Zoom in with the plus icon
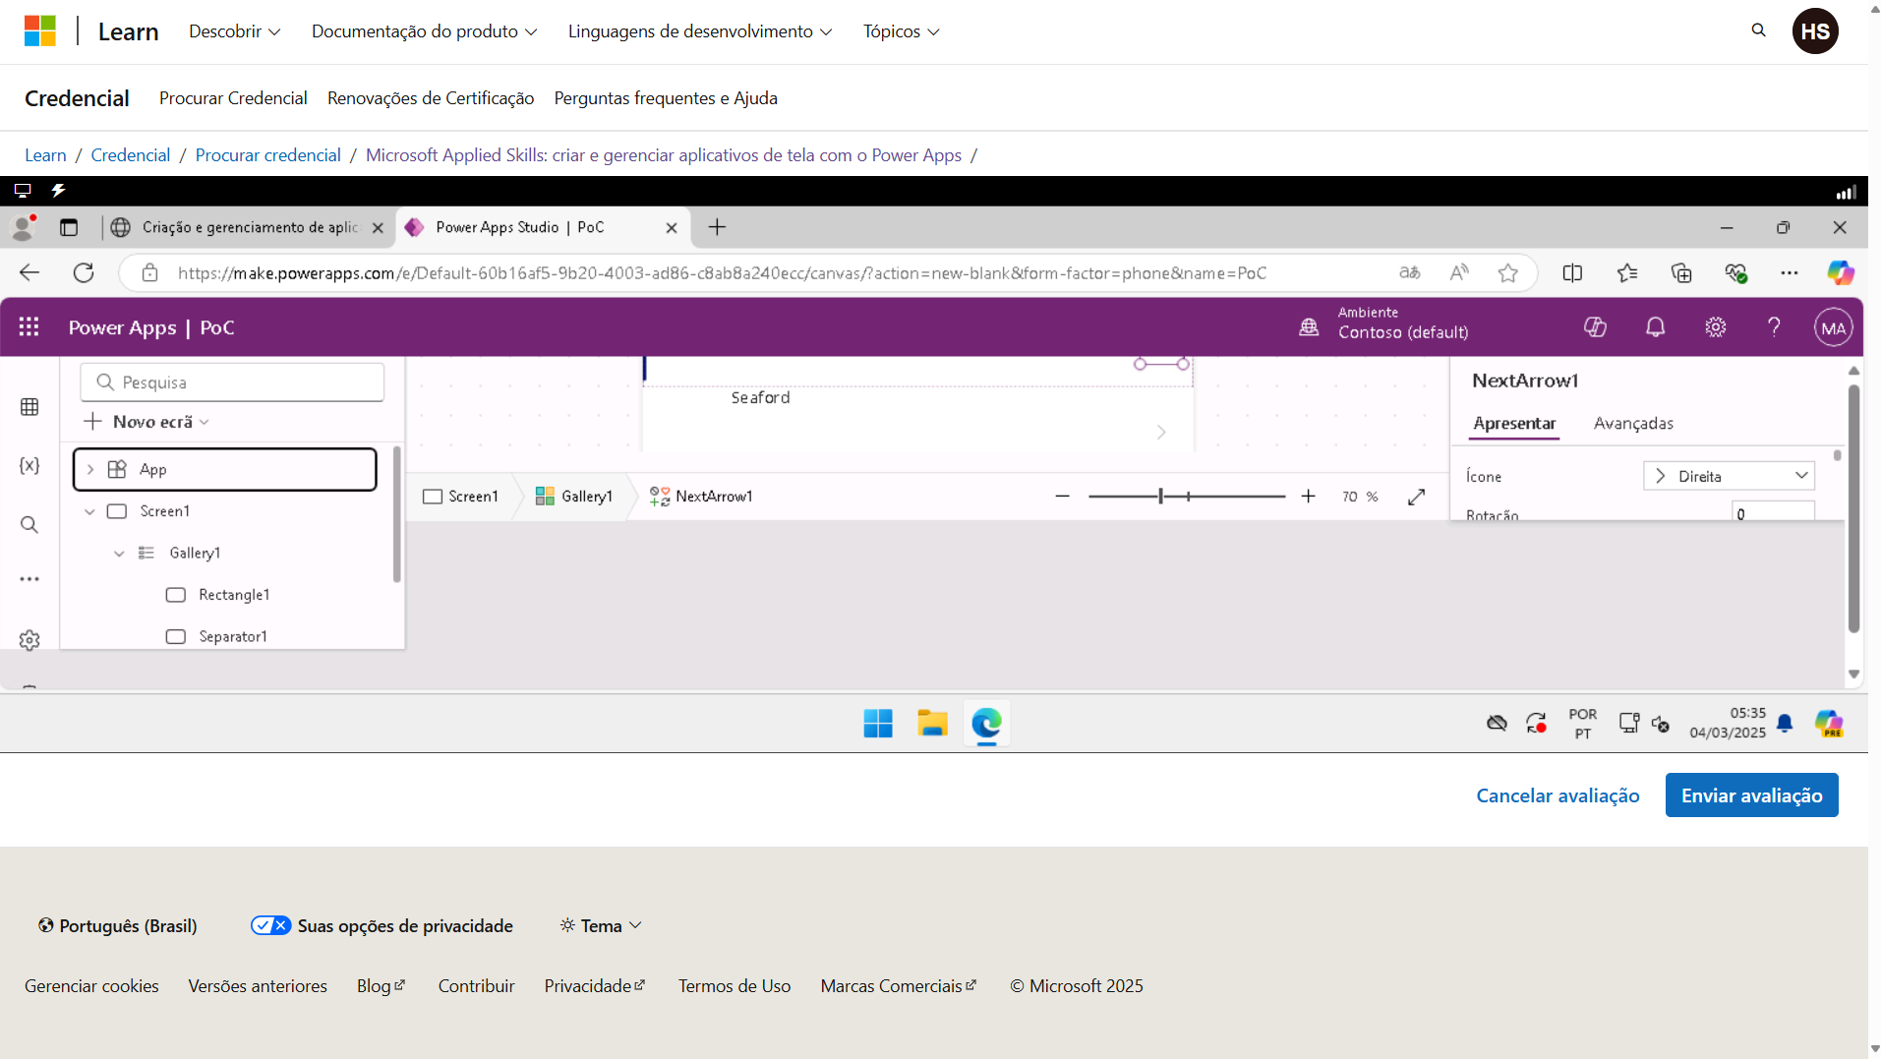This screenshot has width=1881, height=1059. pyautogui.click(x=1308, y=497)
